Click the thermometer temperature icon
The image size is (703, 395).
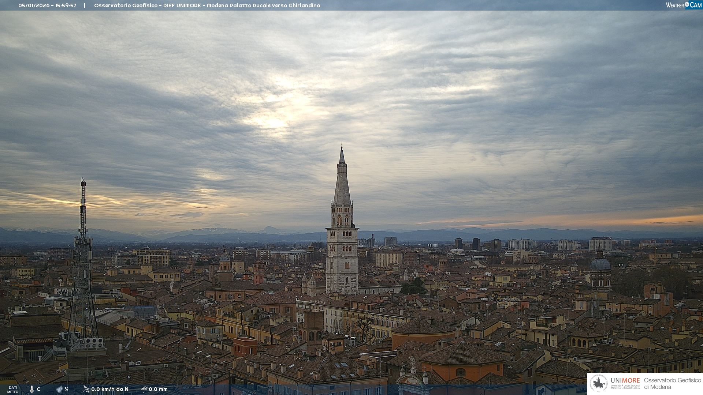32,390
